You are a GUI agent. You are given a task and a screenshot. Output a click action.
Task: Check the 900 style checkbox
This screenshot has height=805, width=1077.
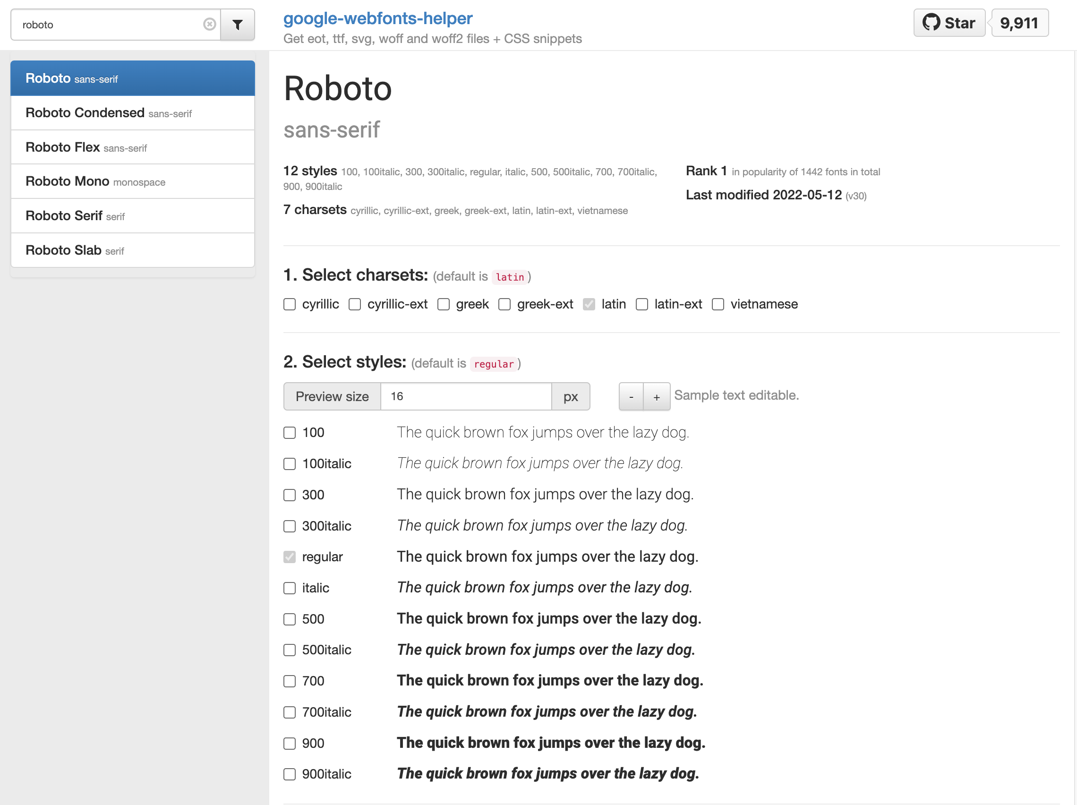290,744
